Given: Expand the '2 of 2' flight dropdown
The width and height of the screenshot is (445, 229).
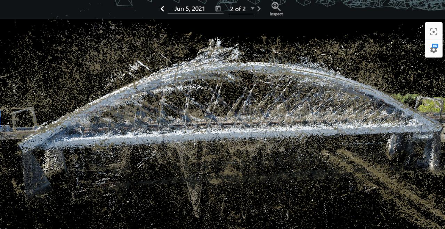Looking at the screenshot, I should (252, 9).
